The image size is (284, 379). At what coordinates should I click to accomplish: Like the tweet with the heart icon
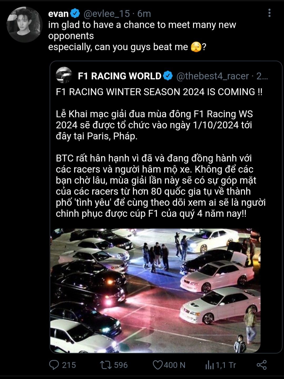(157, 365)
